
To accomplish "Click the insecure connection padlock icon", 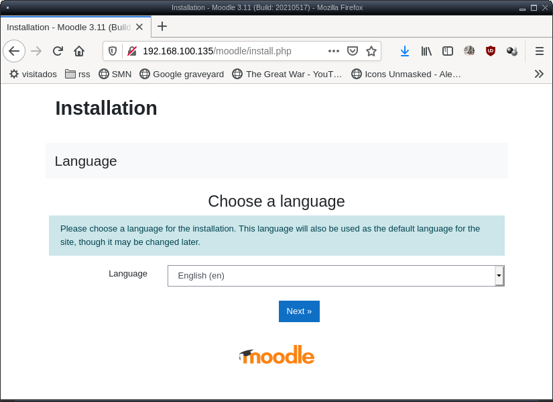I will [132, 51].
